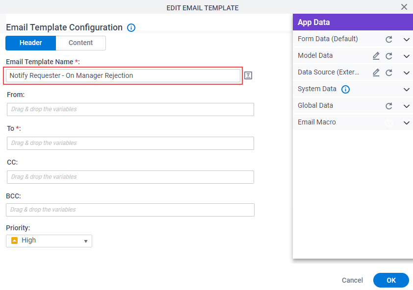Edit Model Data with the pencil icon
Viewport: 413px width, 290px height.
tap(376, 56)
